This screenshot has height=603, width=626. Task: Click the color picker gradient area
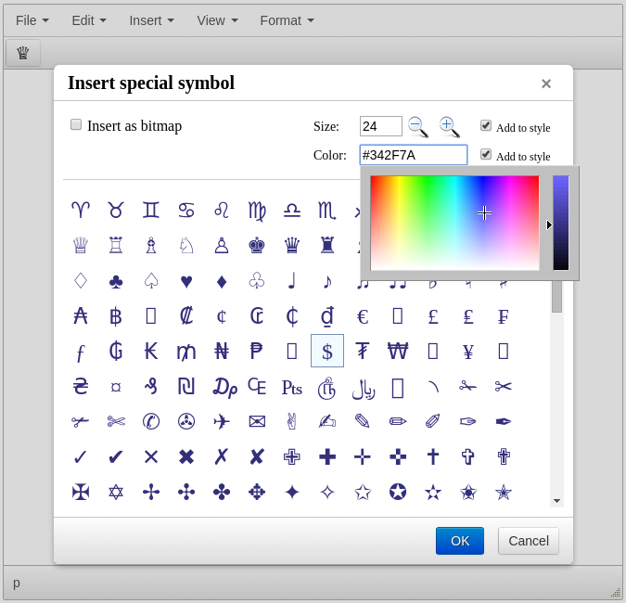454,223
